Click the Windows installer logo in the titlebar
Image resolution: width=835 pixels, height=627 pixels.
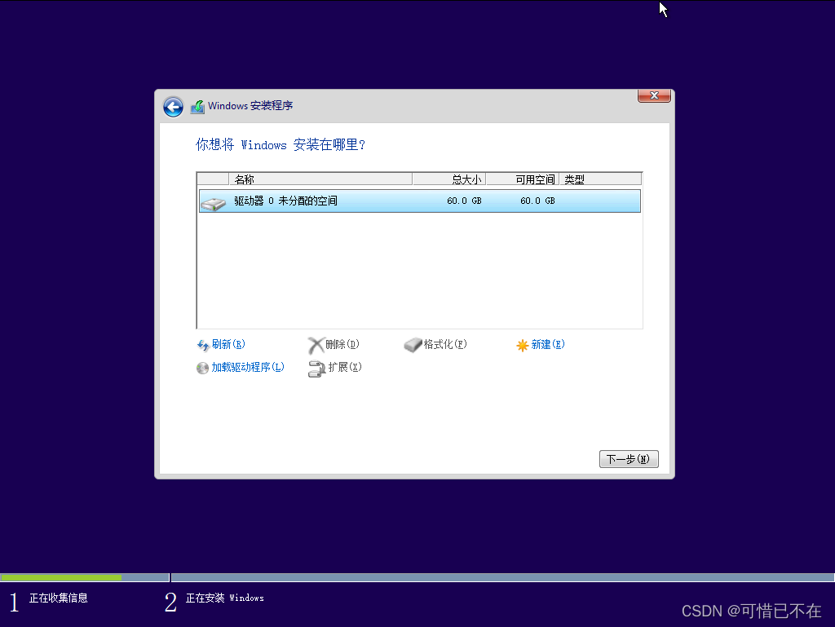(x=197, y=106)
